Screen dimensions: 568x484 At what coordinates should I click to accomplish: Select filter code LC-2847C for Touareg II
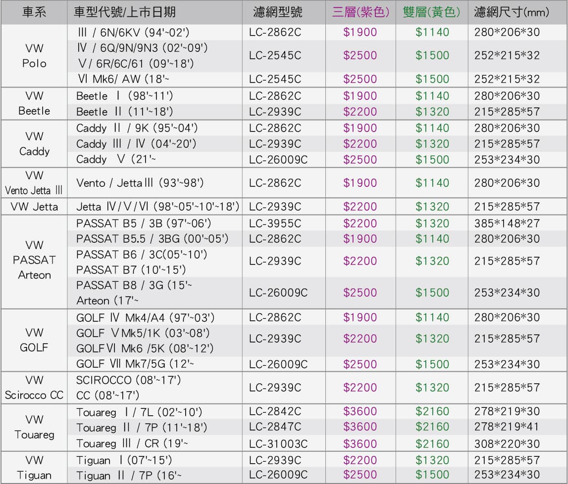point(275,427)
